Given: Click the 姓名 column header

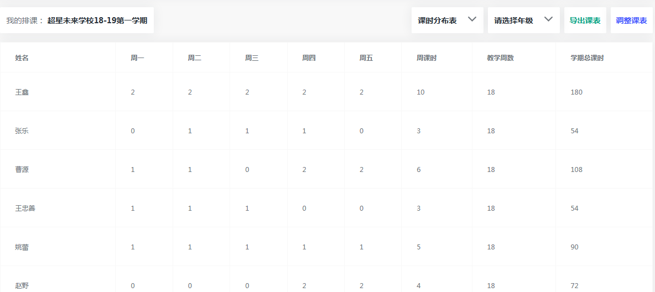Looking at the screenshot, I should (22, 58).
